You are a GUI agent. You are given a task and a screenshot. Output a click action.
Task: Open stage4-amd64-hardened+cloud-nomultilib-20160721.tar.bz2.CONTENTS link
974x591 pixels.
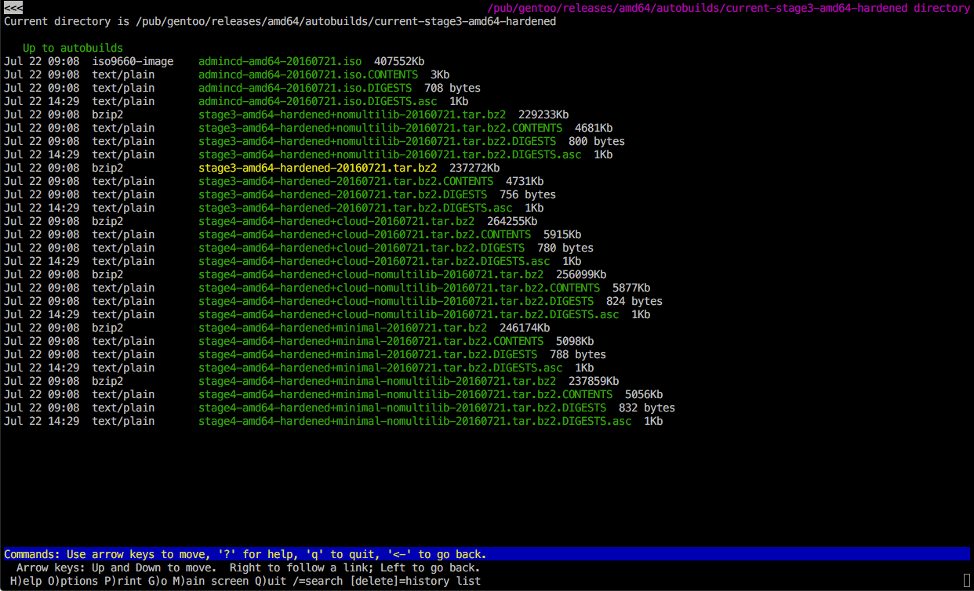399,288
